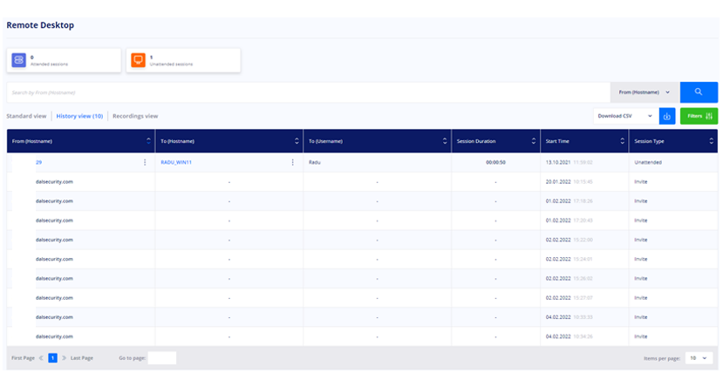Click the Unattended sessions orange icon
This screenshot has width=723, height=380.
(139, 60)
